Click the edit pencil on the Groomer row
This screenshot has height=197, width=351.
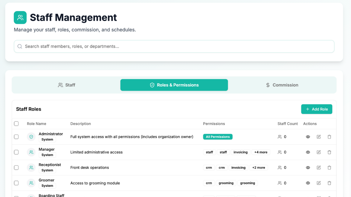tap(318, 183)
